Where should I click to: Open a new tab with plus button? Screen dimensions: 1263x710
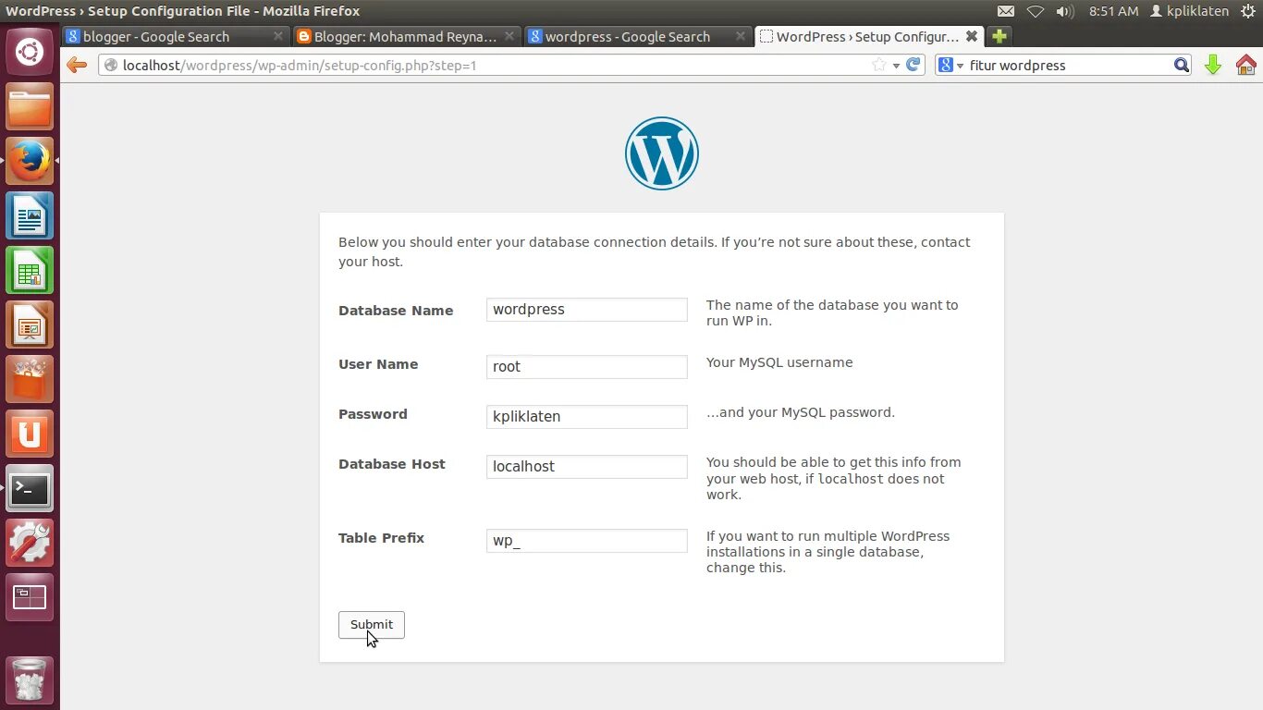click(999, 36)
